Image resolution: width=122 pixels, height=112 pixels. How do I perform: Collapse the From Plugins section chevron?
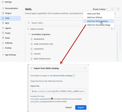coord(115,29)
